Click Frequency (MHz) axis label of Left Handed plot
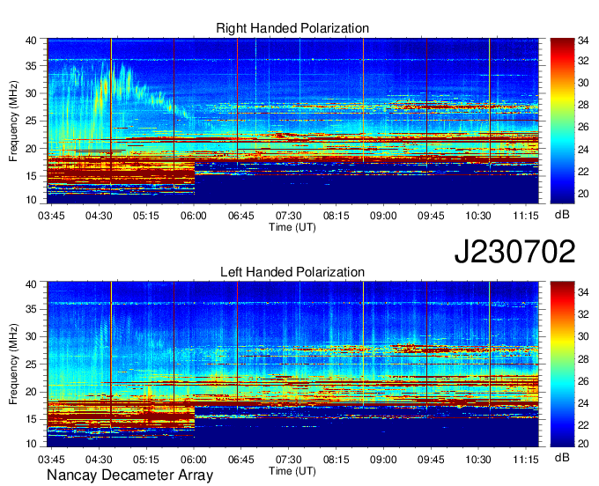Image resolution: width=599 pixels, height=486 pixels. 13,364
